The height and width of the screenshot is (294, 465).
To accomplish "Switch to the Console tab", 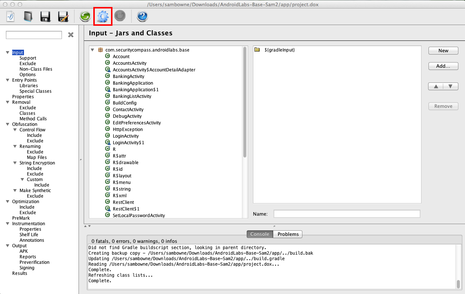I will point(260,234).
